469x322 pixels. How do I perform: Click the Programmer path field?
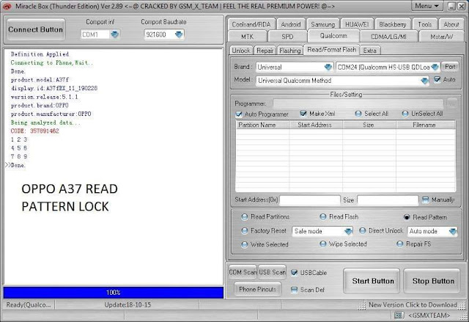click(358, 103)
